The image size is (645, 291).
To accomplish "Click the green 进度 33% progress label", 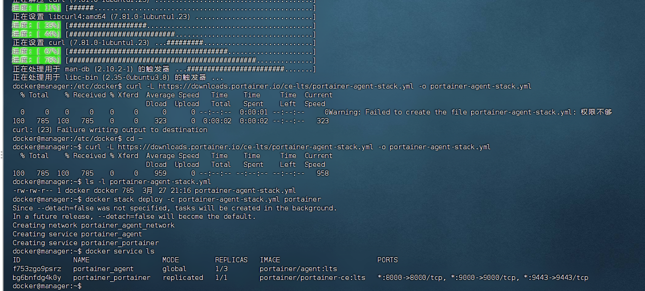I will (x=36, y=25).
